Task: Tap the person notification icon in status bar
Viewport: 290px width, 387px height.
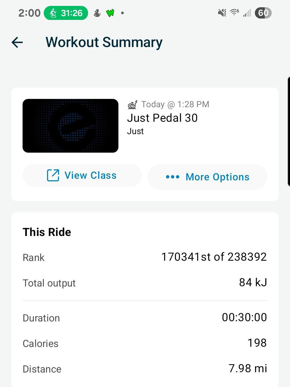Action: 97,13
